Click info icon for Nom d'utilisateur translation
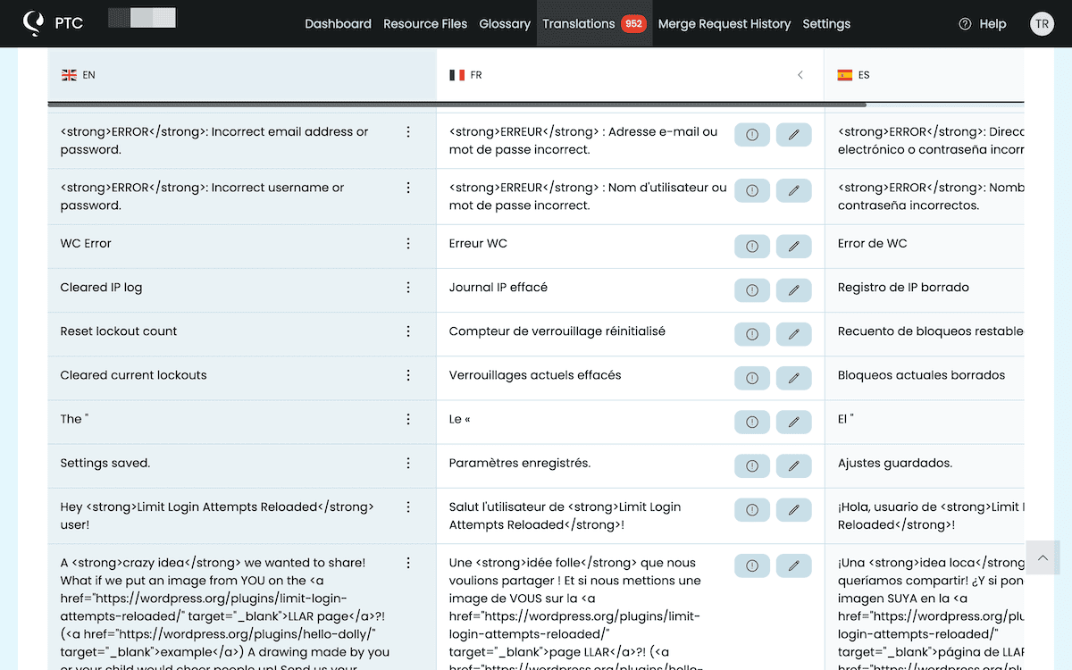1072x670 pixels. (752, 190)
